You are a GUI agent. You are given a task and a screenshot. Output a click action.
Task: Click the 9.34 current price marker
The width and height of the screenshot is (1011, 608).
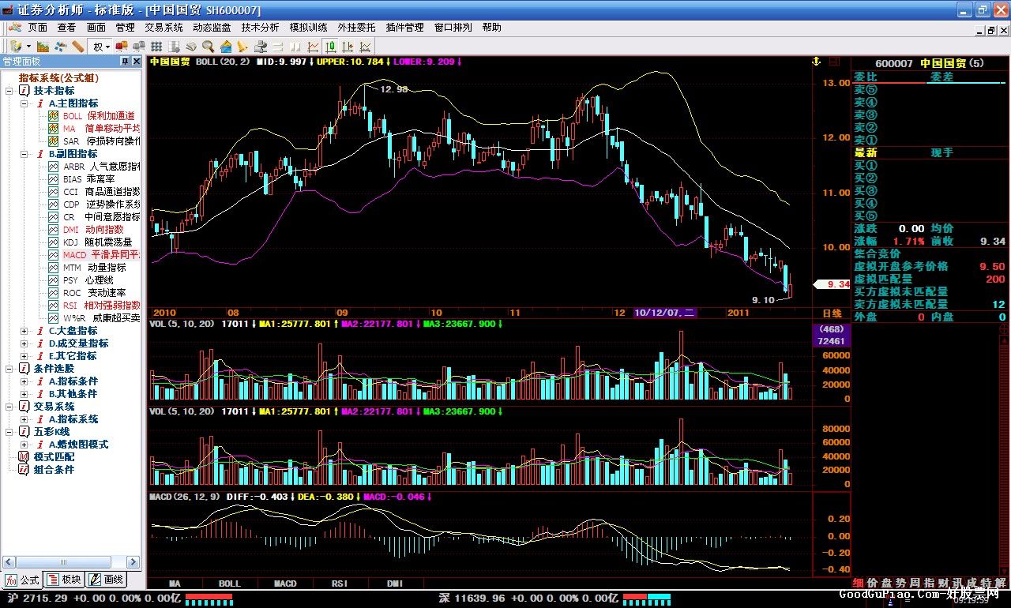[833, 284]
